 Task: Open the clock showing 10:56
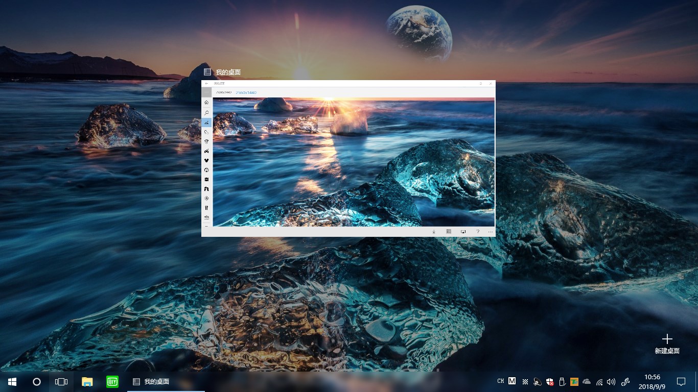[652, 381]
